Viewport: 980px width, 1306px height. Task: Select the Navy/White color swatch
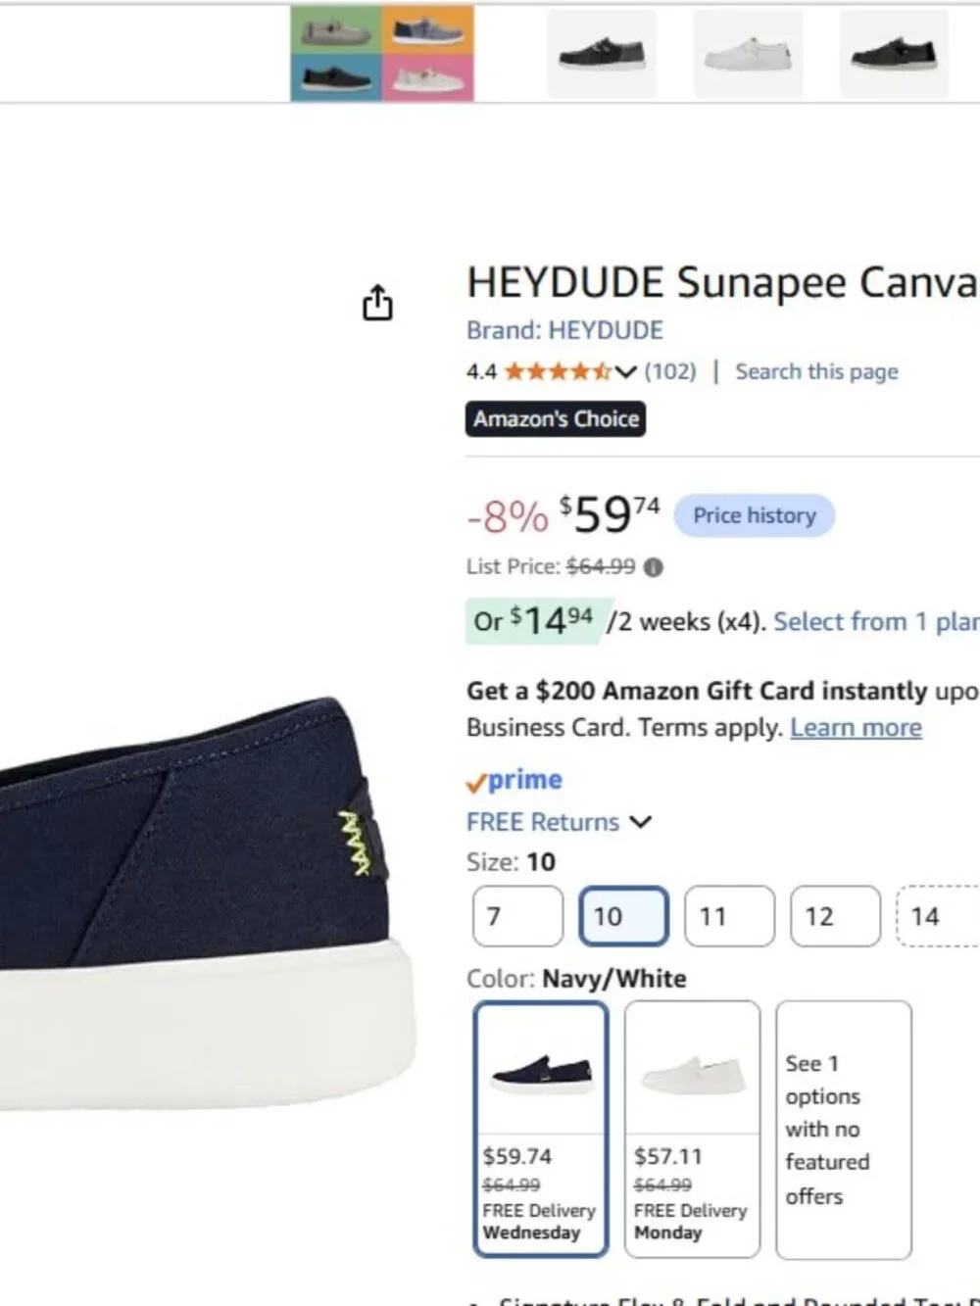[x=541, y=1129]
